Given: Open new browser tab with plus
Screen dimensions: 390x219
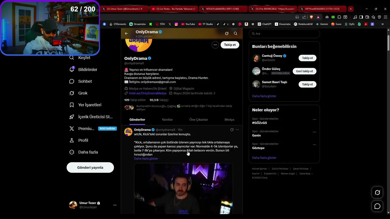Looking at the screenshot, I should coord(351,9).
